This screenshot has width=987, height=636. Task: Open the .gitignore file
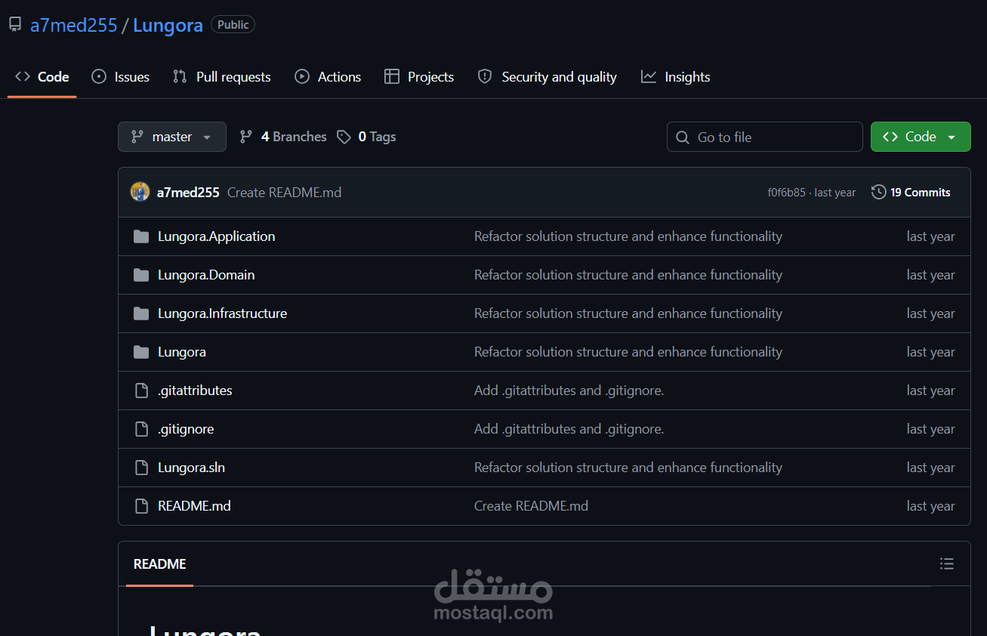(186, 429)
